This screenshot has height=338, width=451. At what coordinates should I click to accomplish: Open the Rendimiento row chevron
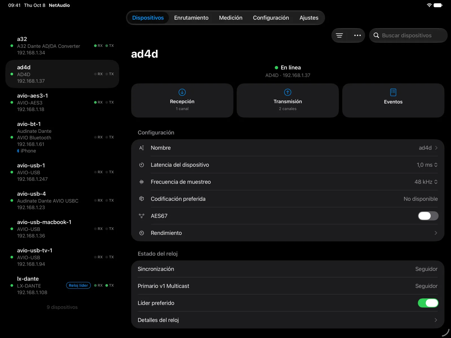point(436,233)
